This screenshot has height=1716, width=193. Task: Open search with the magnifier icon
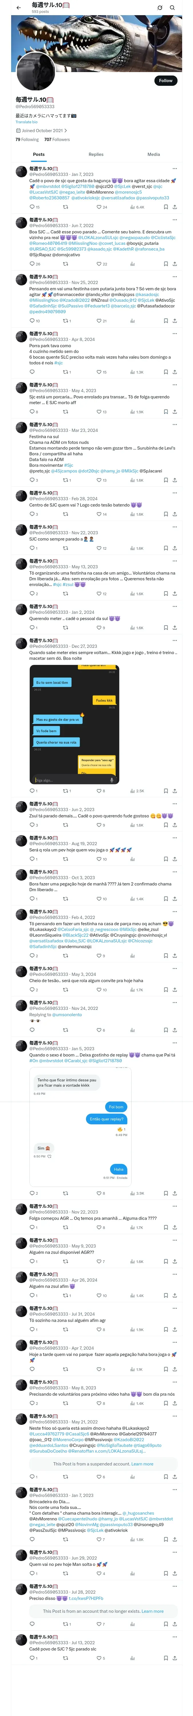(172, 7)
